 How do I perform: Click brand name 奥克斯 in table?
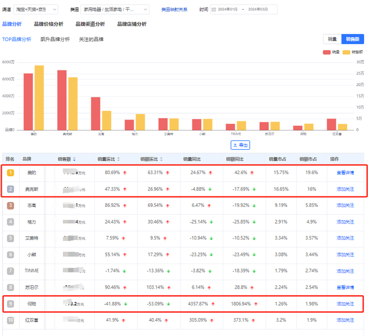[x=32, y=189]
